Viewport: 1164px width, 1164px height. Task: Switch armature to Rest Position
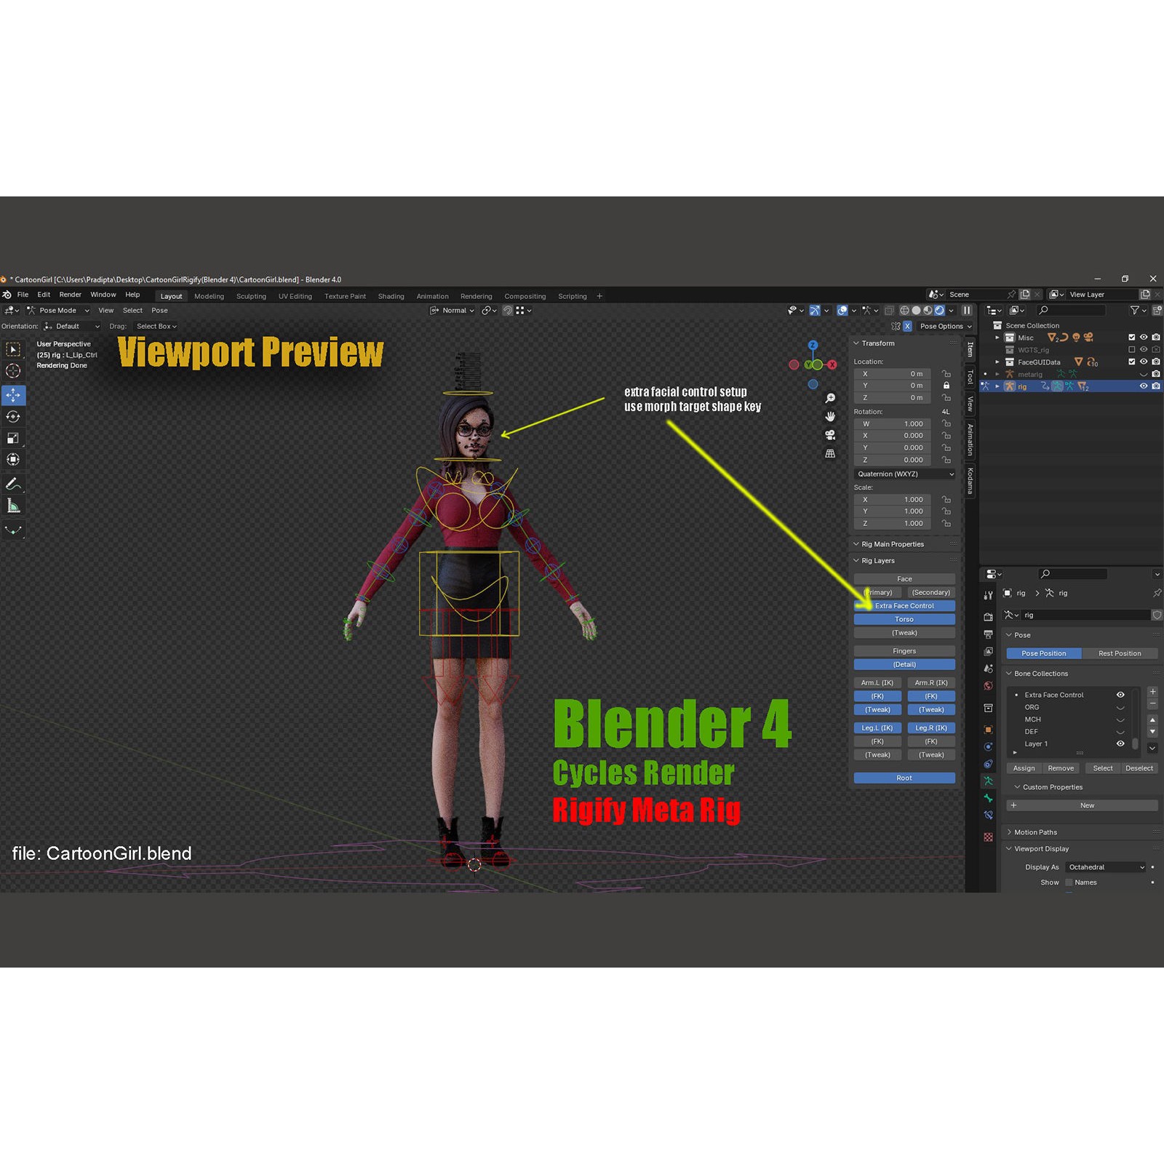pyautogui.click(x=1120, y=653)
